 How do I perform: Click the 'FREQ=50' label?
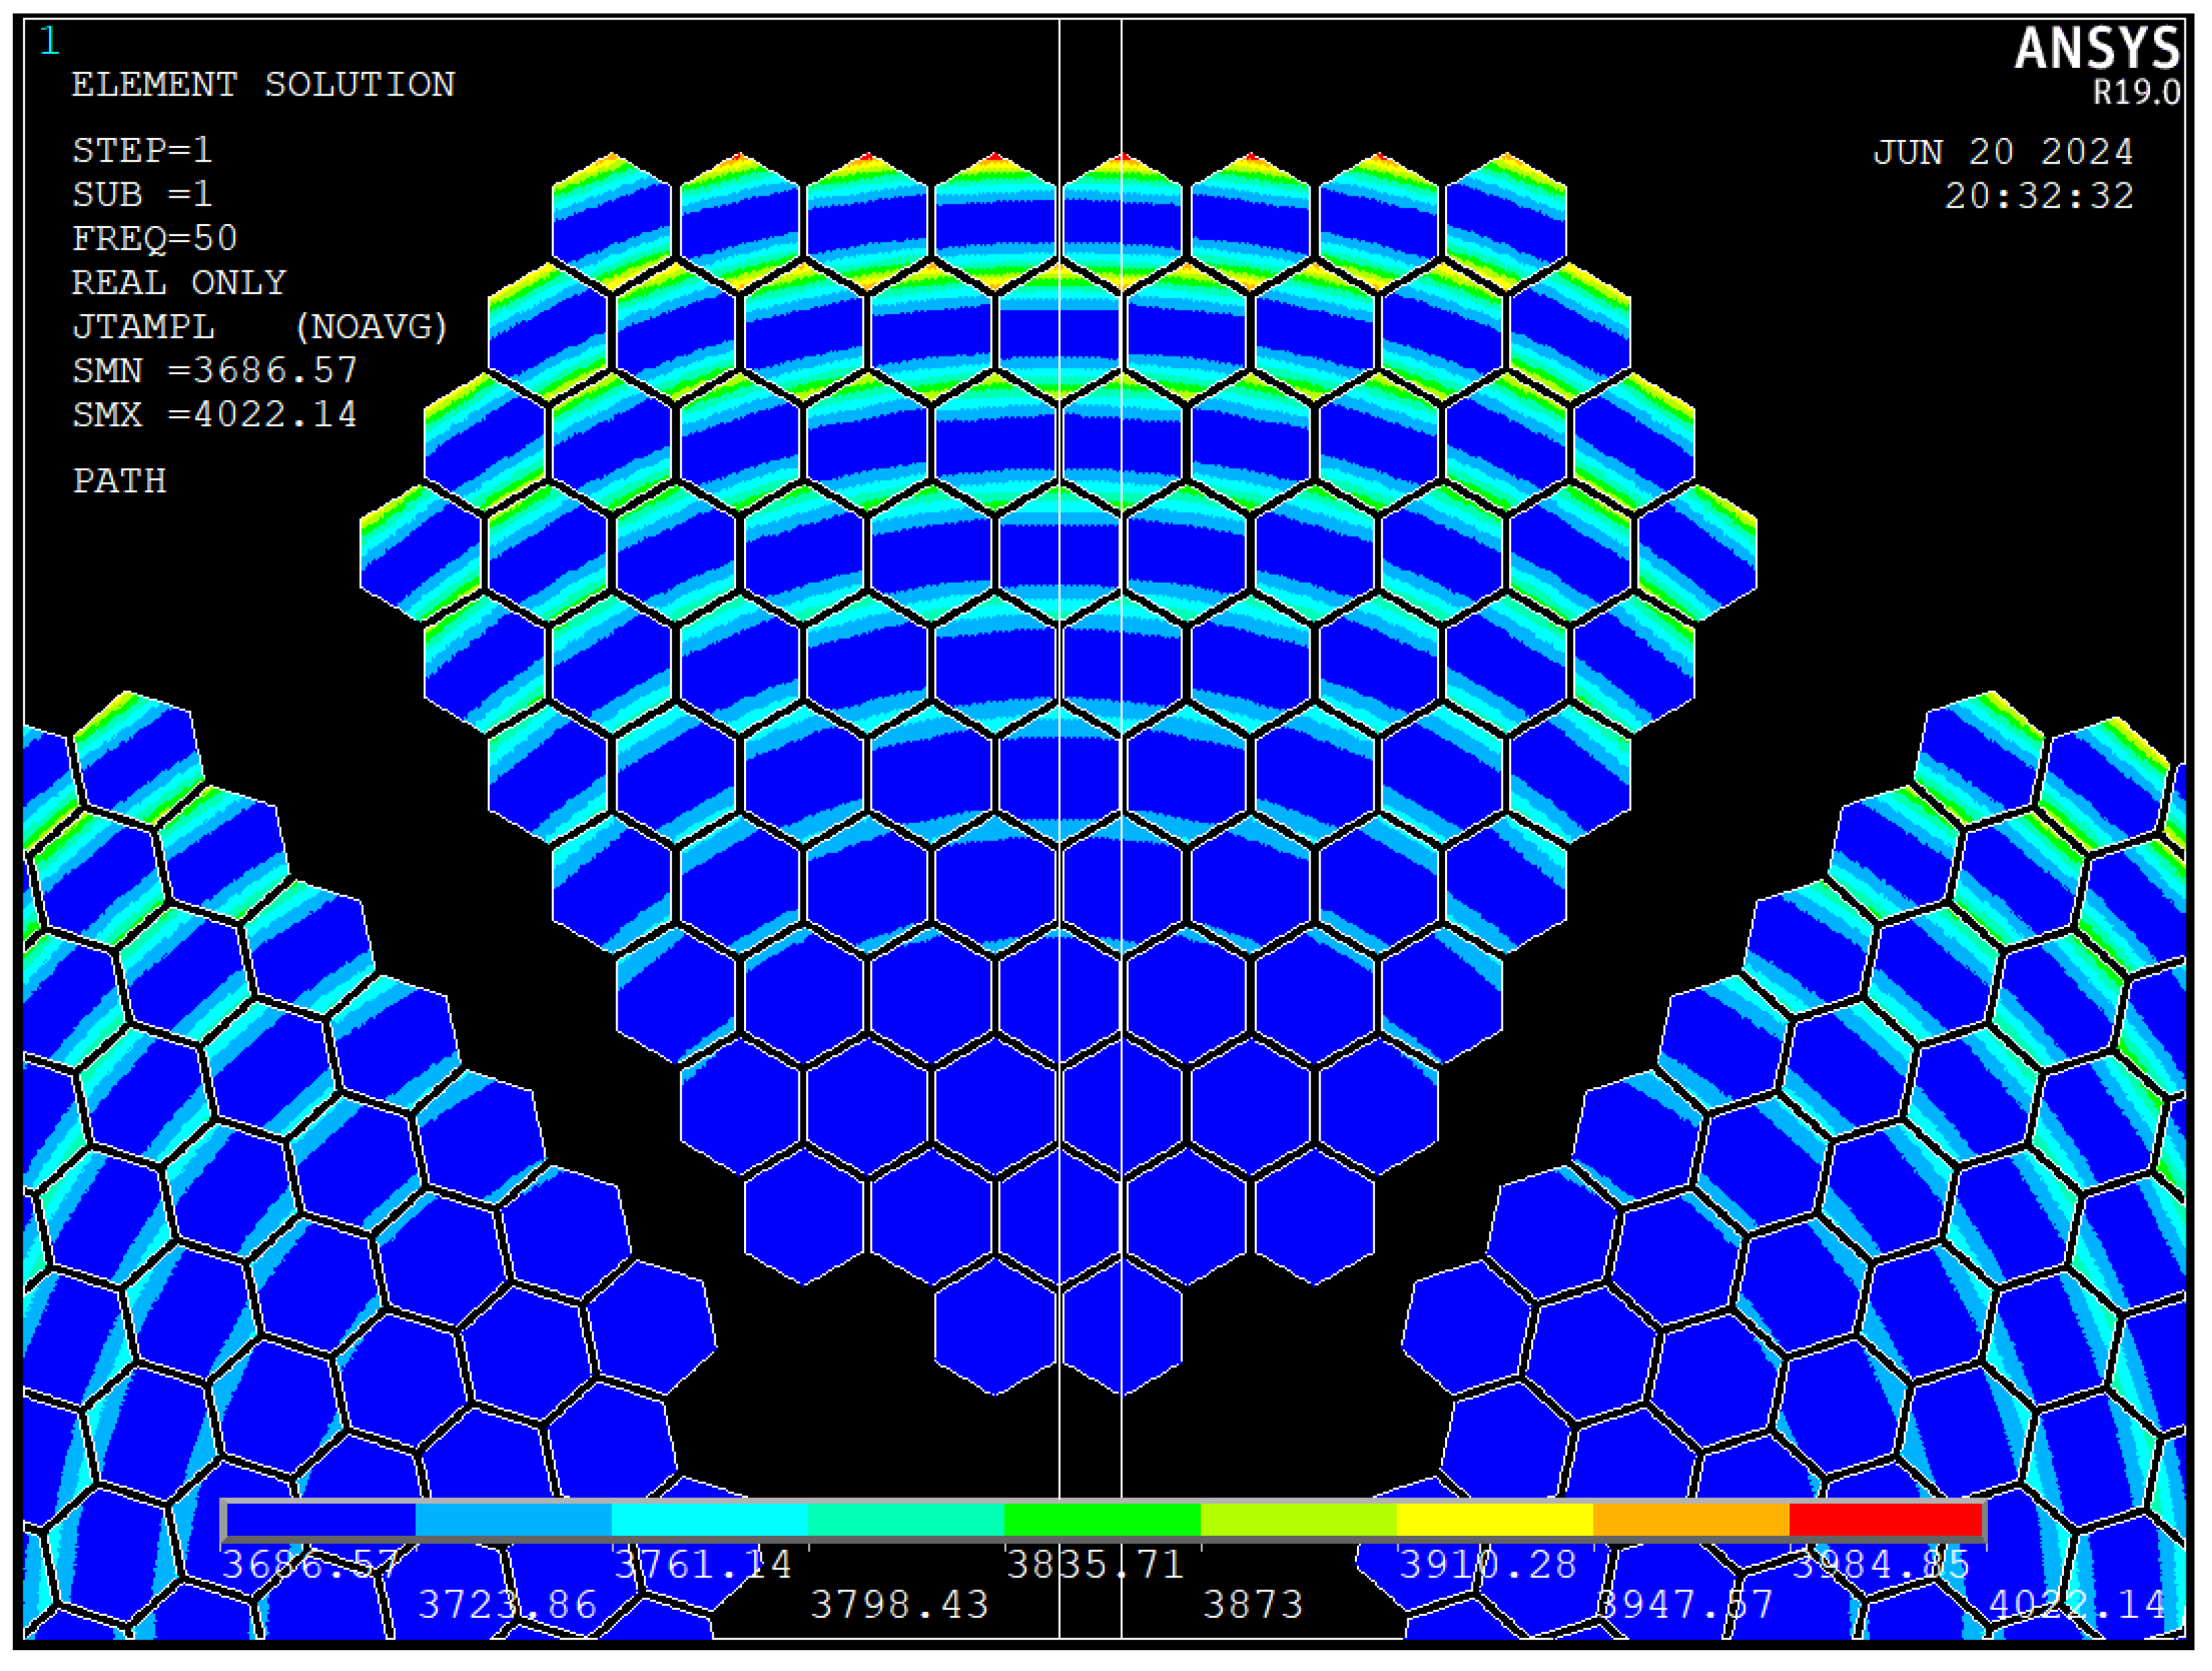pos(155,239)
